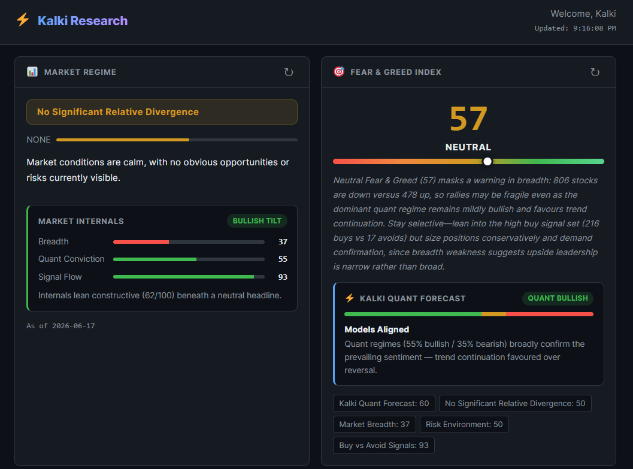
Task: Click the Models Aligned heading
Action: pos(377,329)
